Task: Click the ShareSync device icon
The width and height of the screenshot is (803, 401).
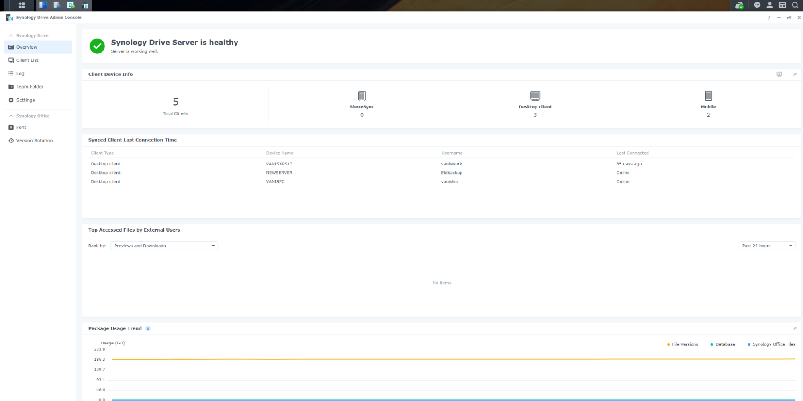Action: tap(362, 96)
